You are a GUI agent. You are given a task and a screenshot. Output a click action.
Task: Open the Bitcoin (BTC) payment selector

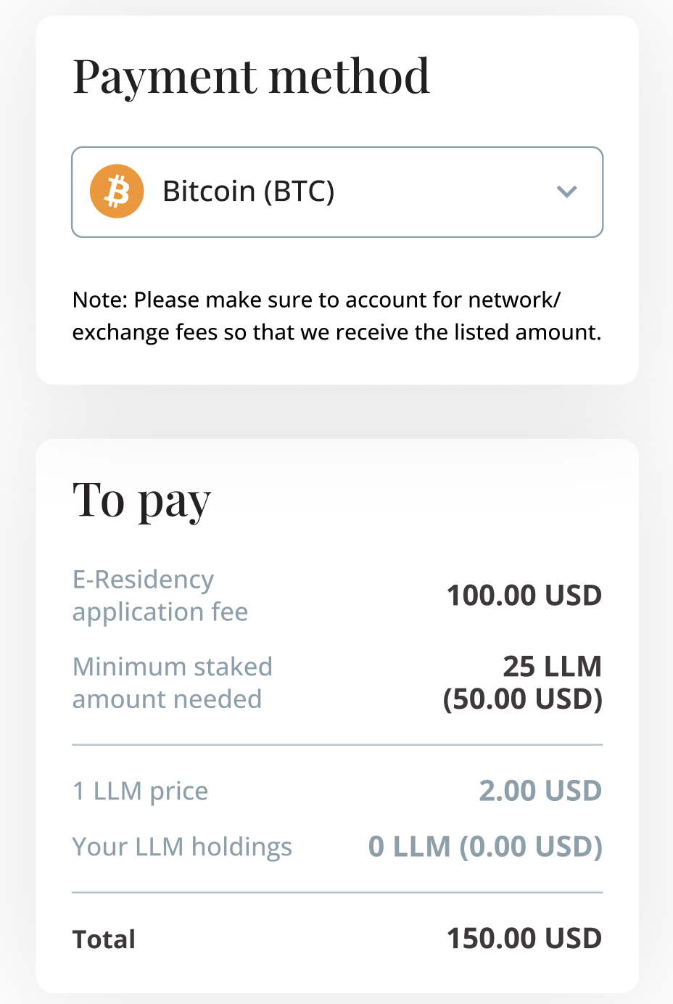click(337, 192)
